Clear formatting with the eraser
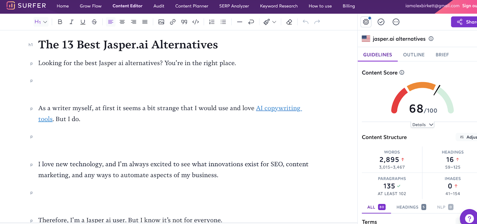This screenshot has height=224, width=477. tap(289, 22)
